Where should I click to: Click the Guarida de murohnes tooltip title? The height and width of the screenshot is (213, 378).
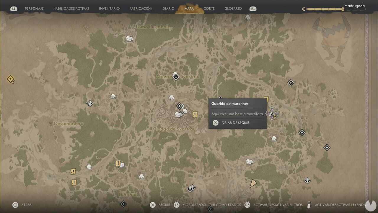[x=230, y=104]
